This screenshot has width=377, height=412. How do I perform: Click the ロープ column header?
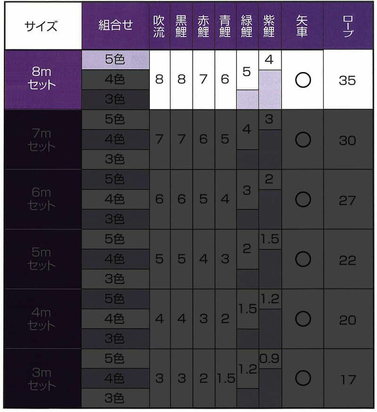coord(348,26)
